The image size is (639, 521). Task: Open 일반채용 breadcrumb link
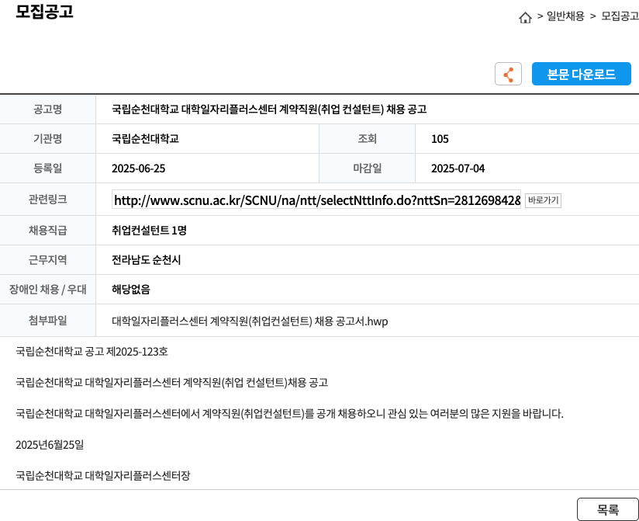pyautogui.click(x=565, y=16)
